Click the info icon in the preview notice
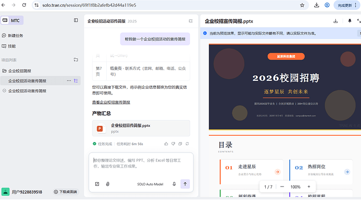 [x=205, y=33]
